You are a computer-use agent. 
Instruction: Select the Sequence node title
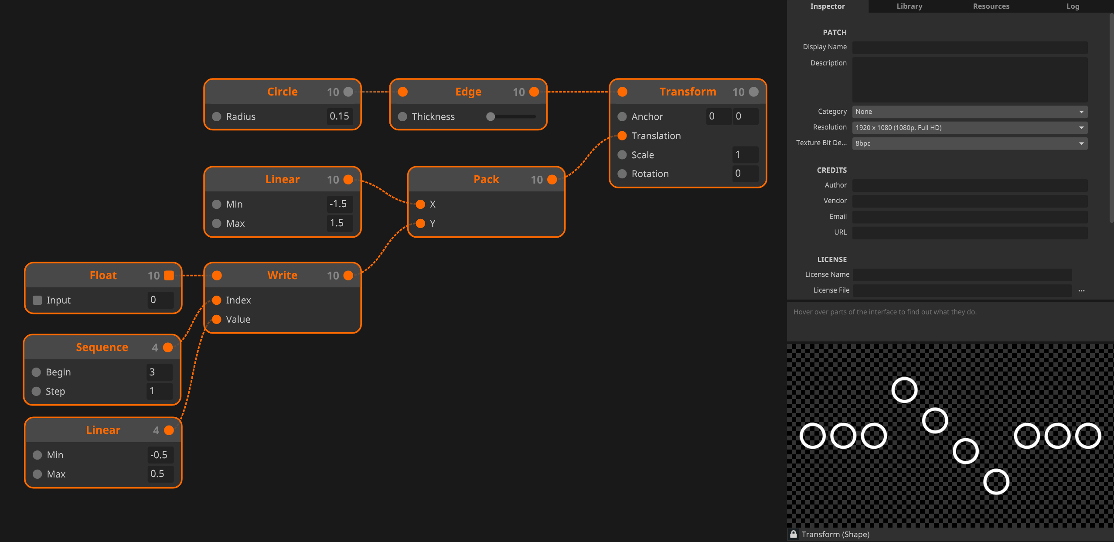pyautogui.click(x=102, y=348)
